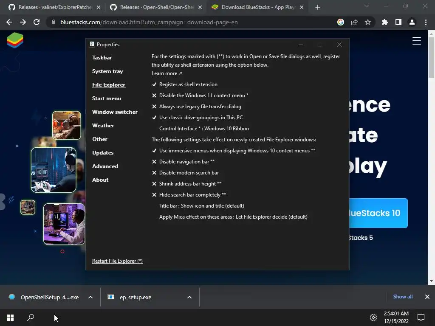
Task: Select File Explorer section
Action: click(x=109, y=85)
